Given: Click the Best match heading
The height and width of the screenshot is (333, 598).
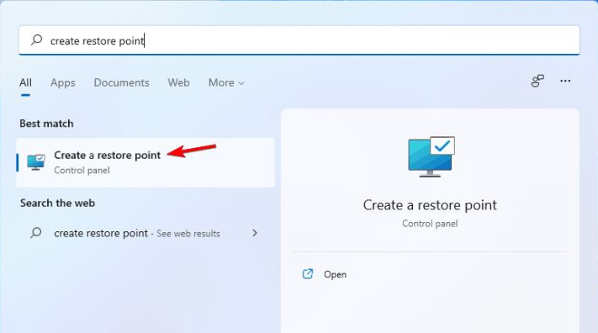Looking at the screenshot, I should (x=46, y=124).
